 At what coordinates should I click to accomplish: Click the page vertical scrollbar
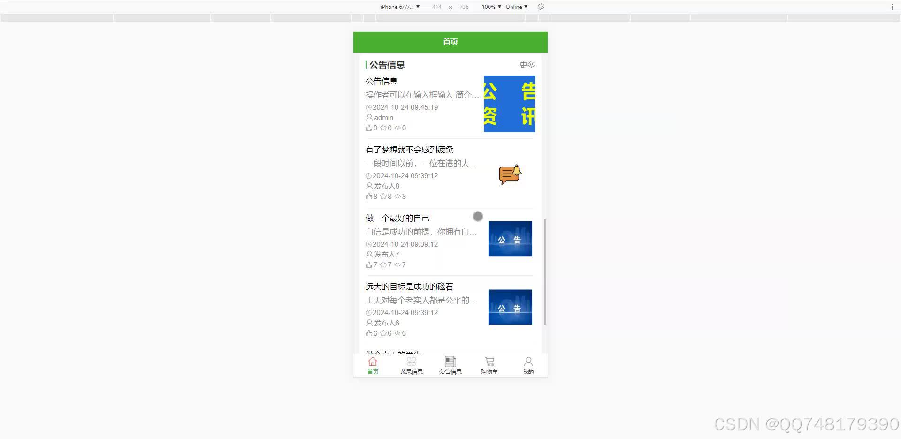tap(545, 272)
